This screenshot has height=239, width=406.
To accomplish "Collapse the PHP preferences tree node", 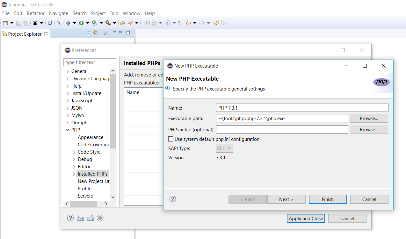I will pyautogui.click(x=67, y=130).
